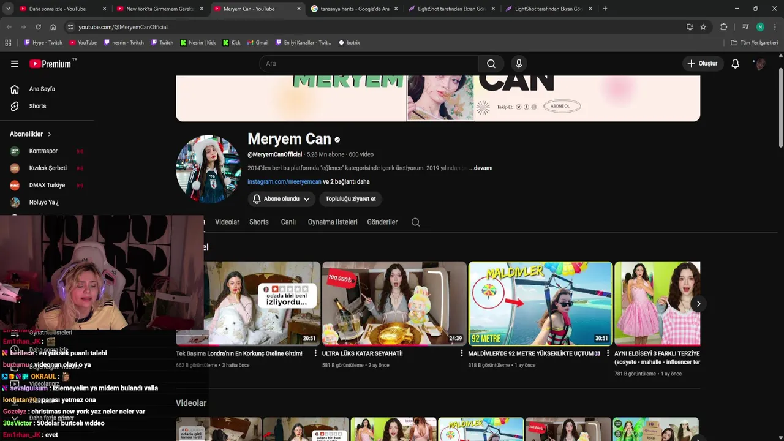Click the YouTube search field
784x441 pixels.
369,64
